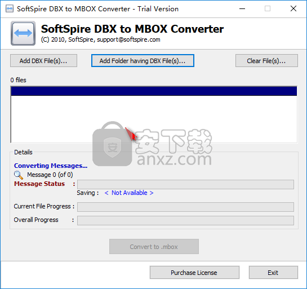Viewport: 307px width, 289px height.
Task: Click the title bar application icon
Action: [x=10, y=9]
